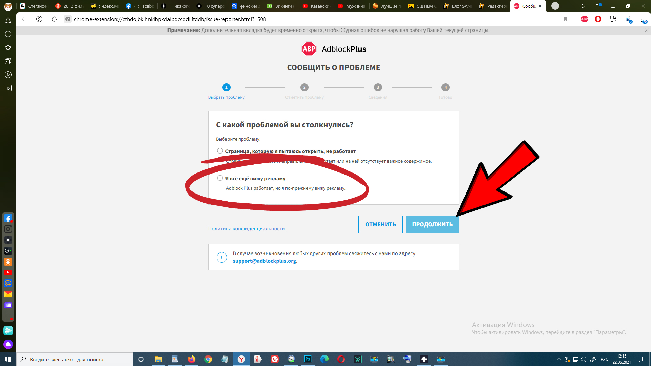This screenshot has width=651, height=366.
Task: Open Firefox from taskbar
Action: 192,359
